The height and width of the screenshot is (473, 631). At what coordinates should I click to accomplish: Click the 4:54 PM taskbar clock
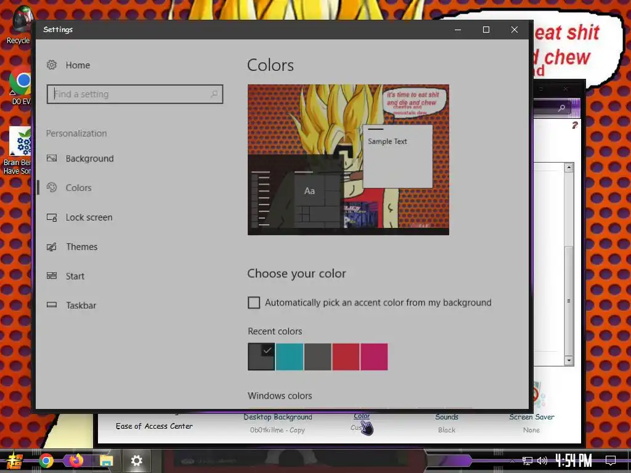(574, 460)
